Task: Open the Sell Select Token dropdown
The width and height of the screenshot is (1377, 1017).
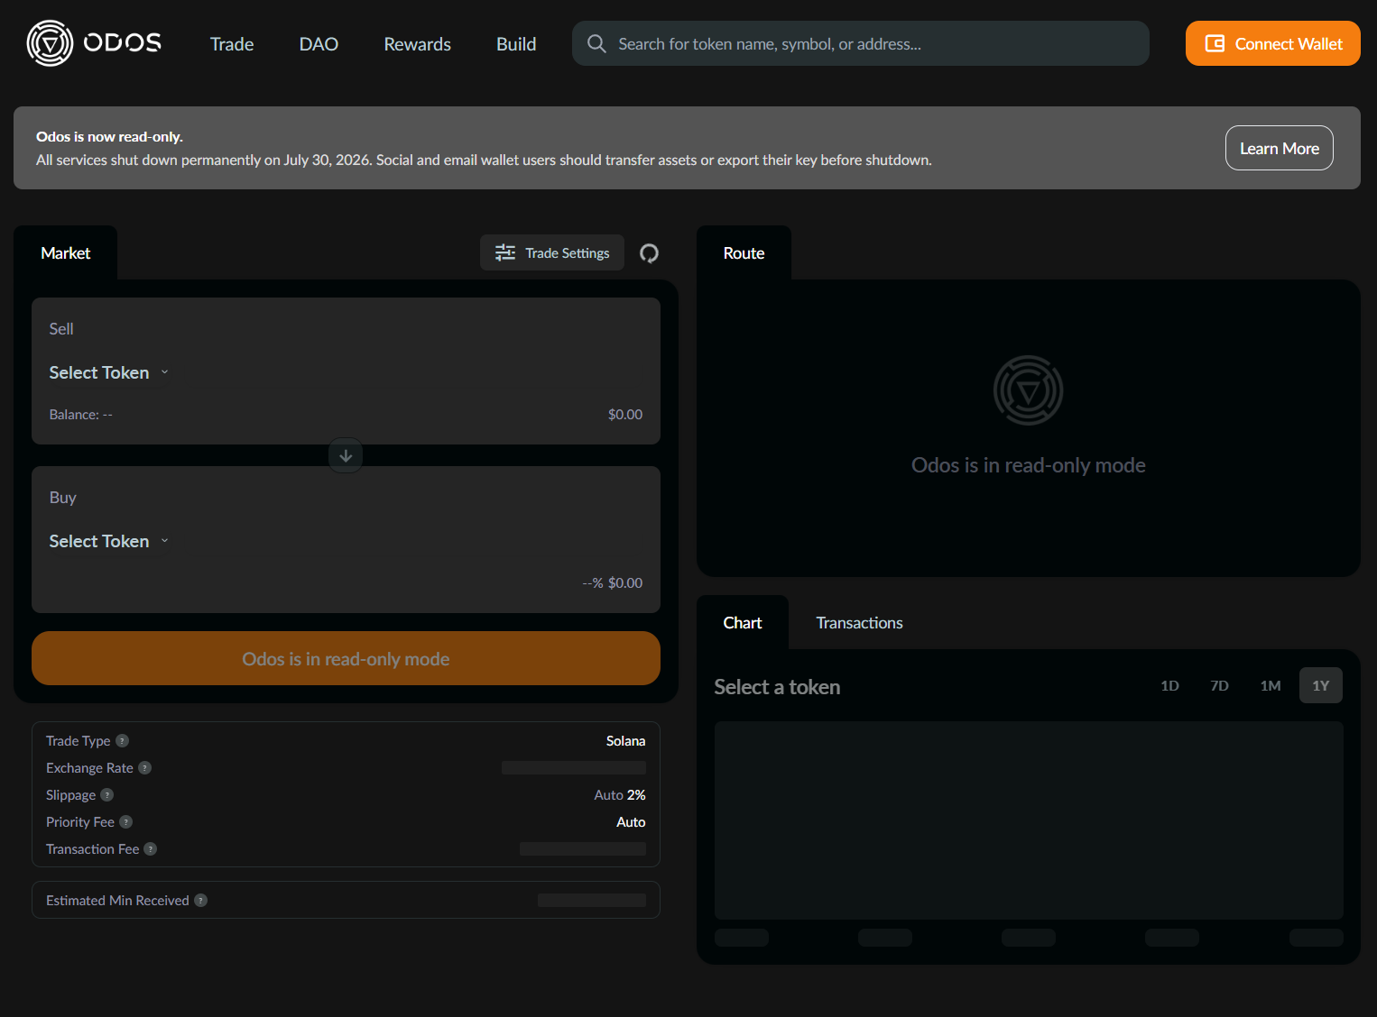Action: [x=108, y=372]
